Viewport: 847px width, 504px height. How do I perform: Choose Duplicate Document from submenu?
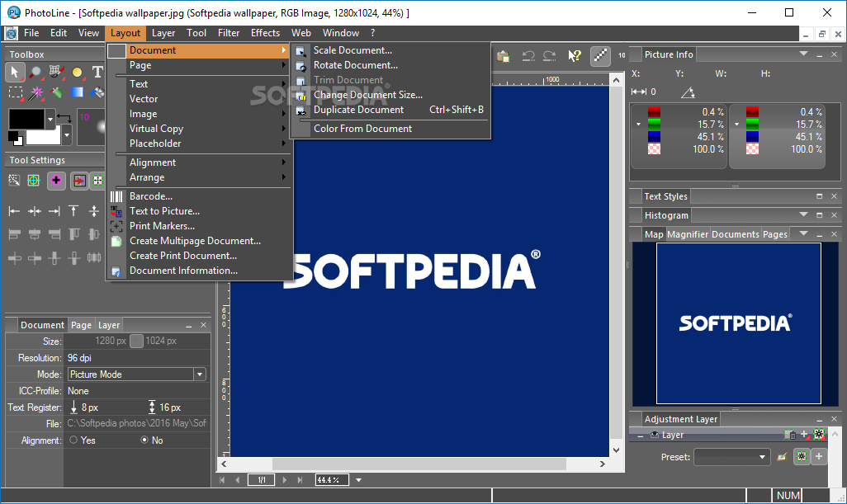(390, 110)
